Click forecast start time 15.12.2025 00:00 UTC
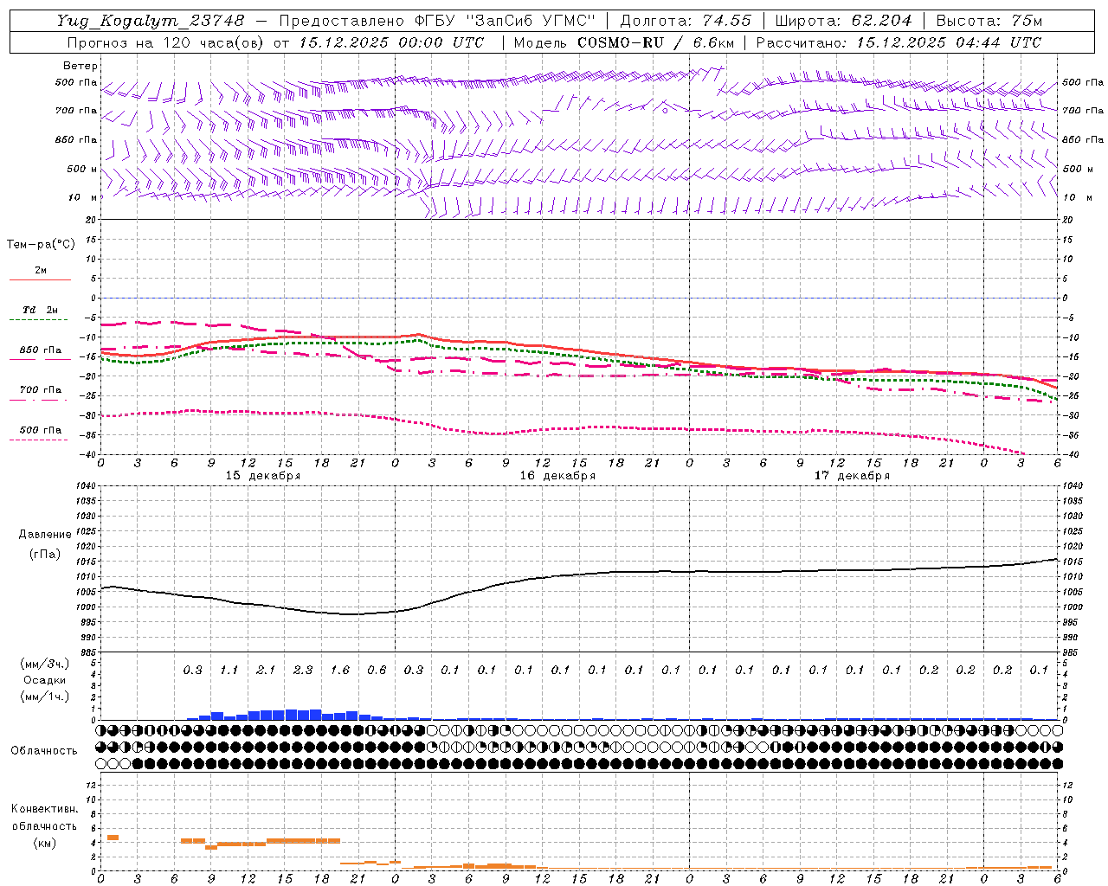 pyautogui.click(x=391, y=42)
